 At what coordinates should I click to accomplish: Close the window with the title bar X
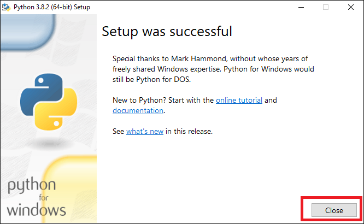[351, 7]
